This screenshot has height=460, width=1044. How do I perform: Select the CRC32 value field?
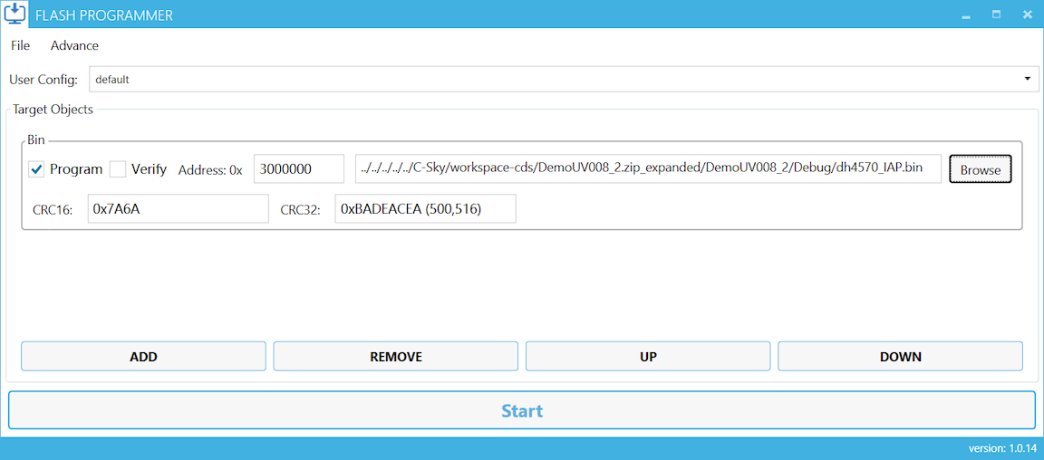424,208
